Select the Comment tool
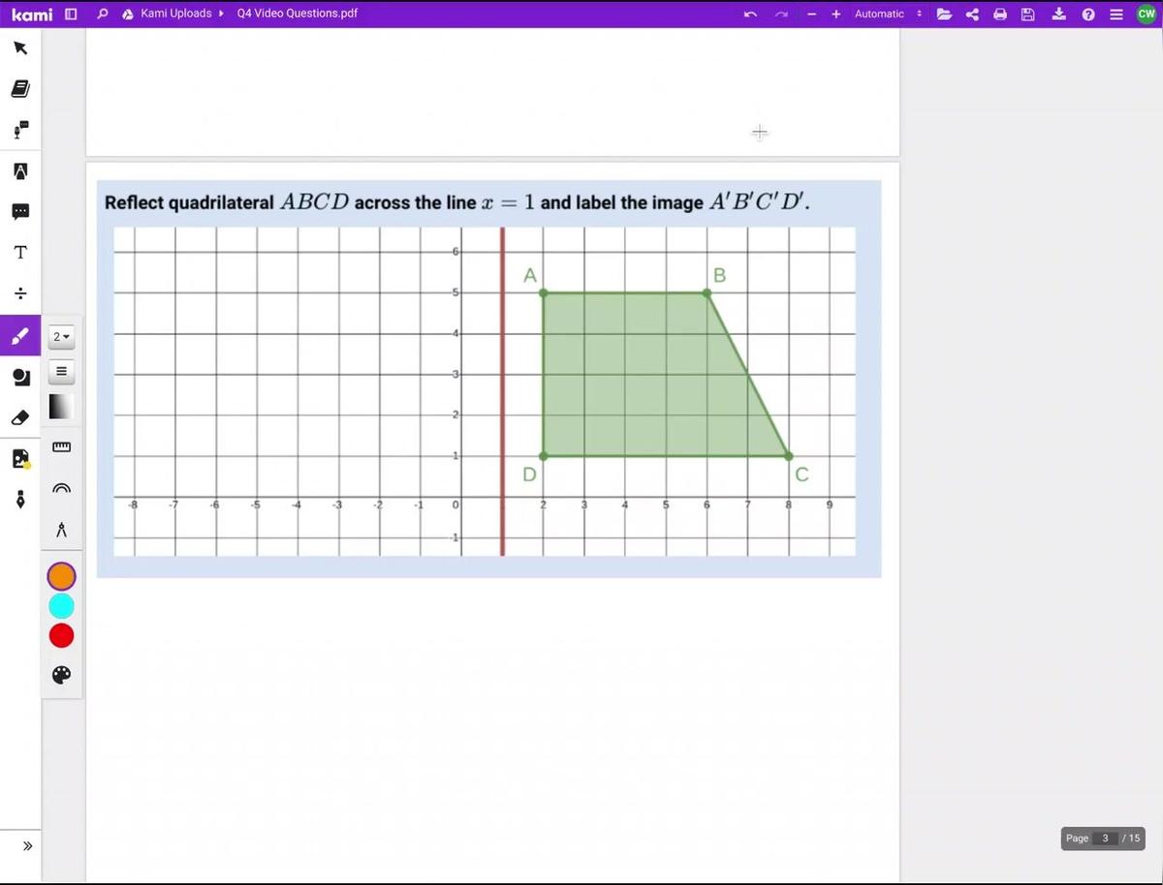Image resolution: width=1163 pixels, height=885 pixels. 20,211
